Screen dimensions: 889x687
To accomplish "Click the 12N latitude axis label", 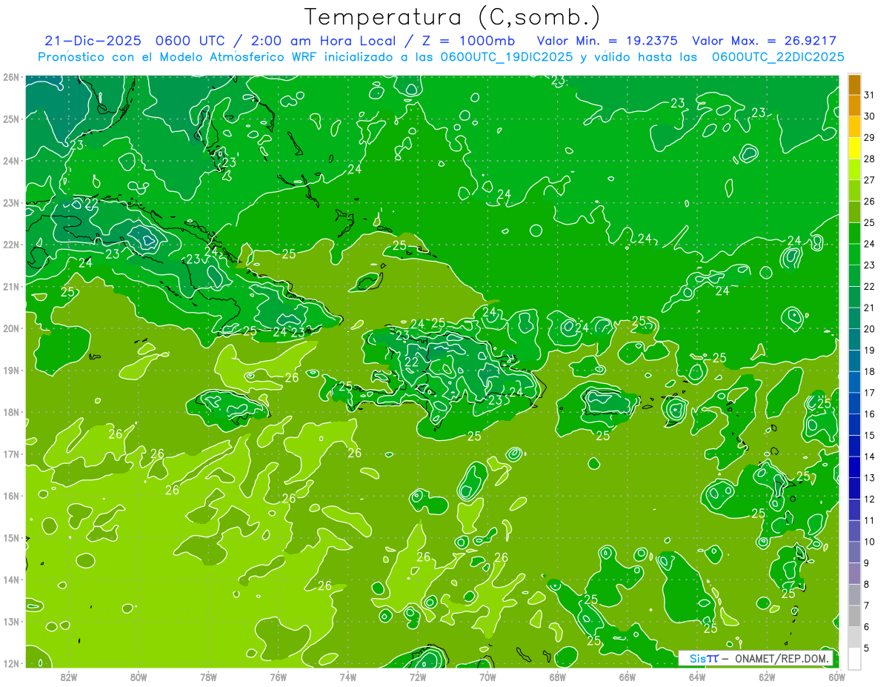I will click(10, 663).
